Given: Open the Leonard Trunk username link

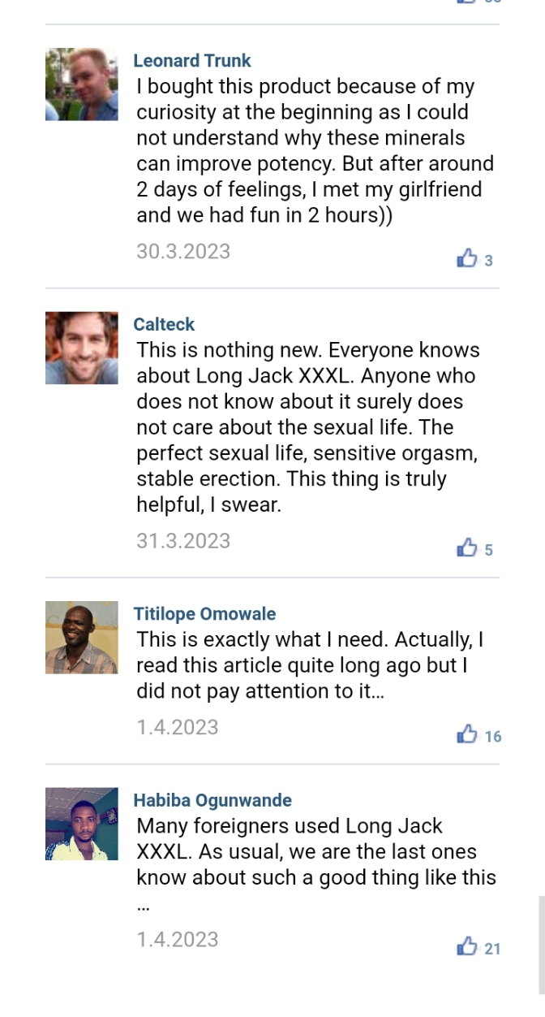Looking at the screenshot, I should click(192, 61).
